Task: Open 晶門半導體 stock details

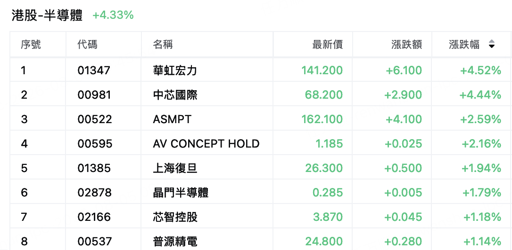Action: pyautogui.click(x=181, y=192)
